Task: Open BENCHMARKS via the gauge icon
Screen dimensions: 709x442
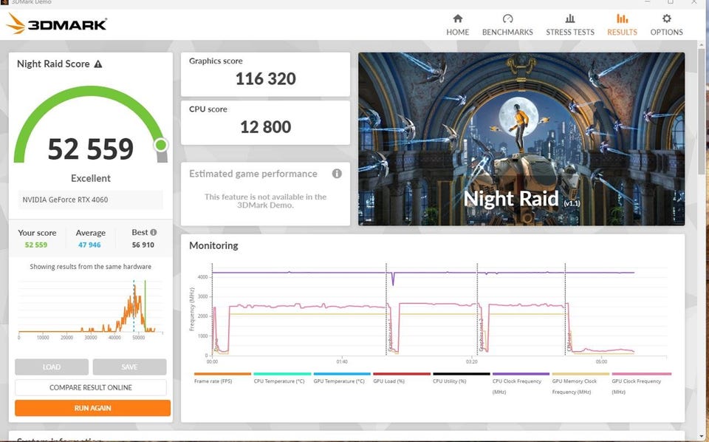Action: (507, 18)
